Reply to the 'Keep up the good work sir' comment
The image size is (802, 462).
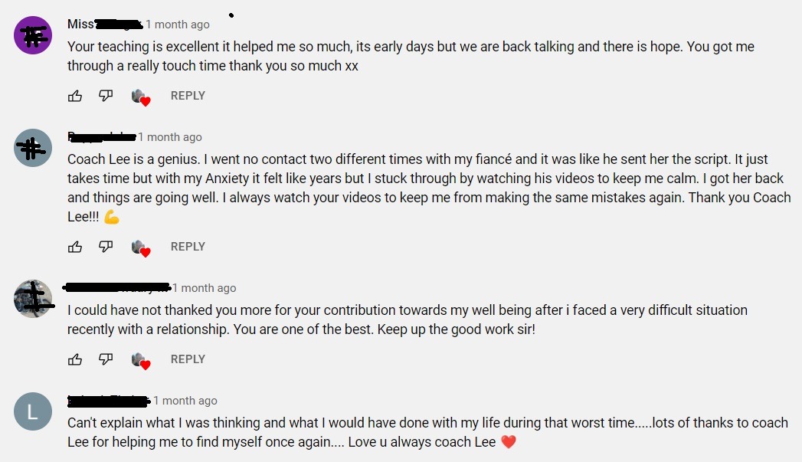click(x=188, y=359)
